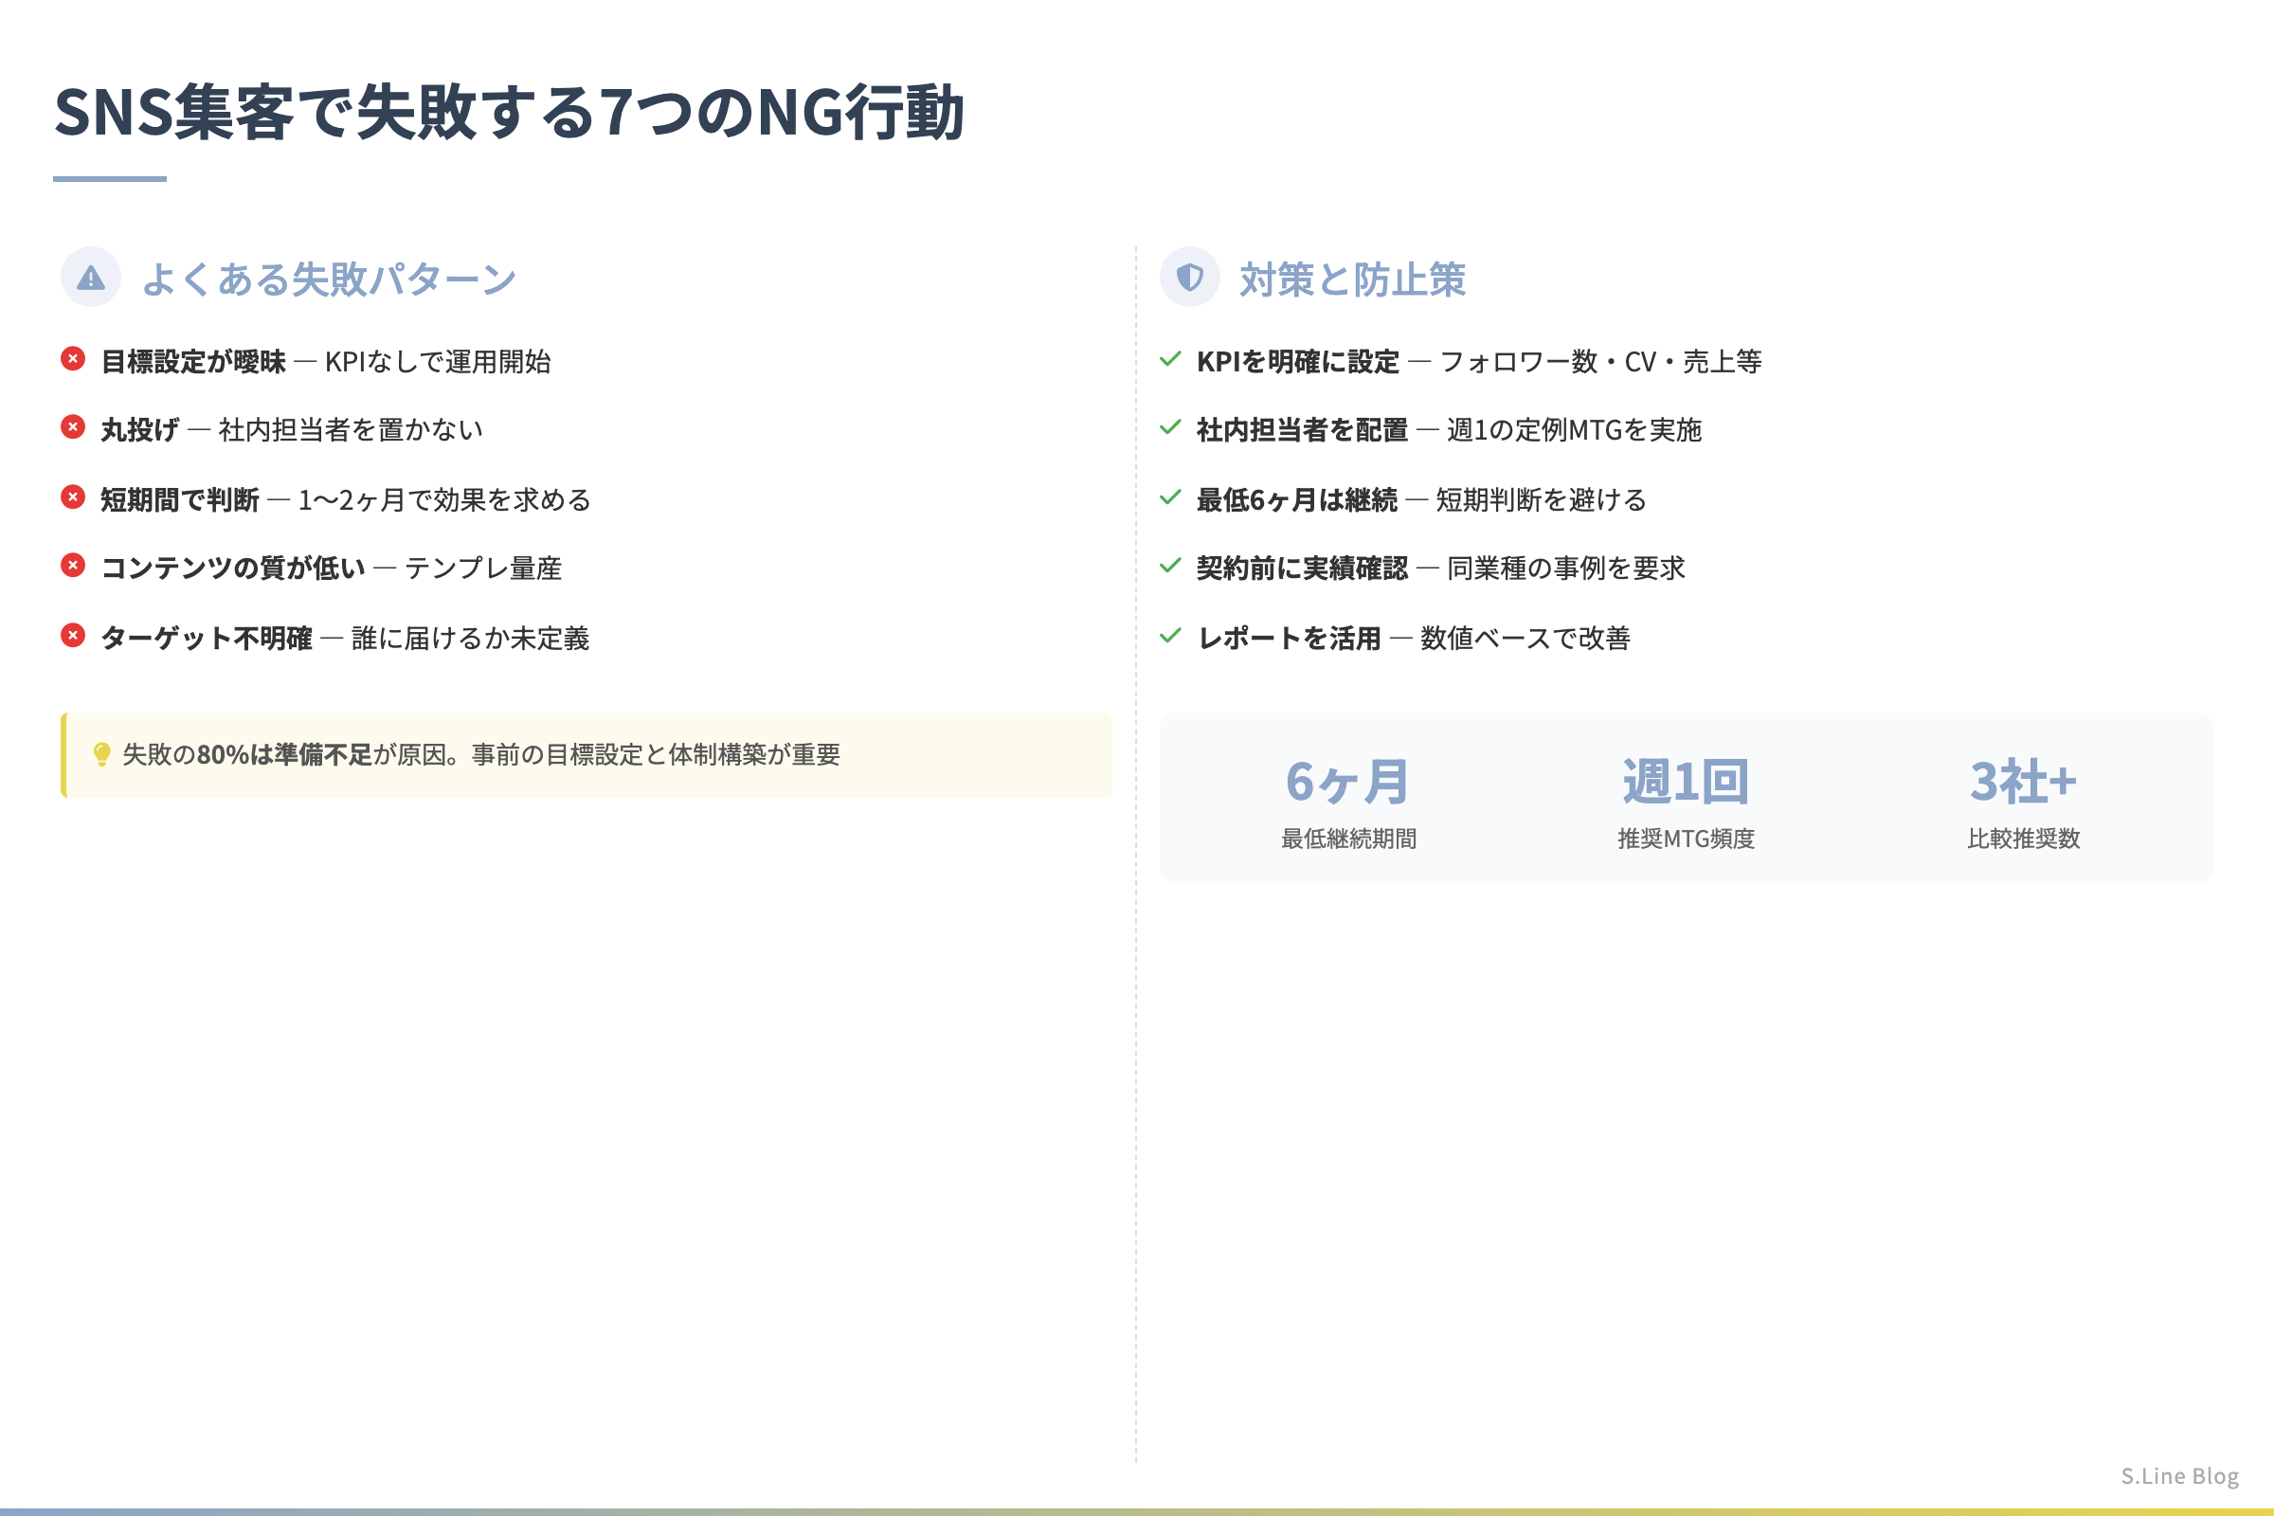Click the 週1回 stat figure

[1687, 781]
